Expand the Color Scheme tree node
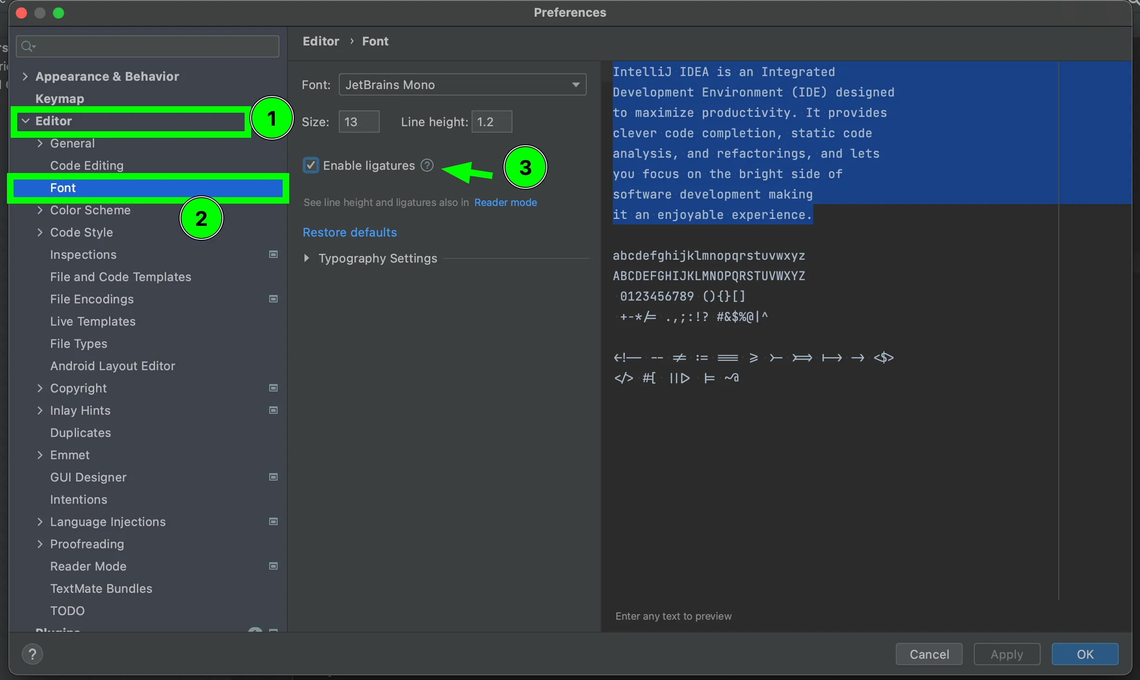 [40, 210]
